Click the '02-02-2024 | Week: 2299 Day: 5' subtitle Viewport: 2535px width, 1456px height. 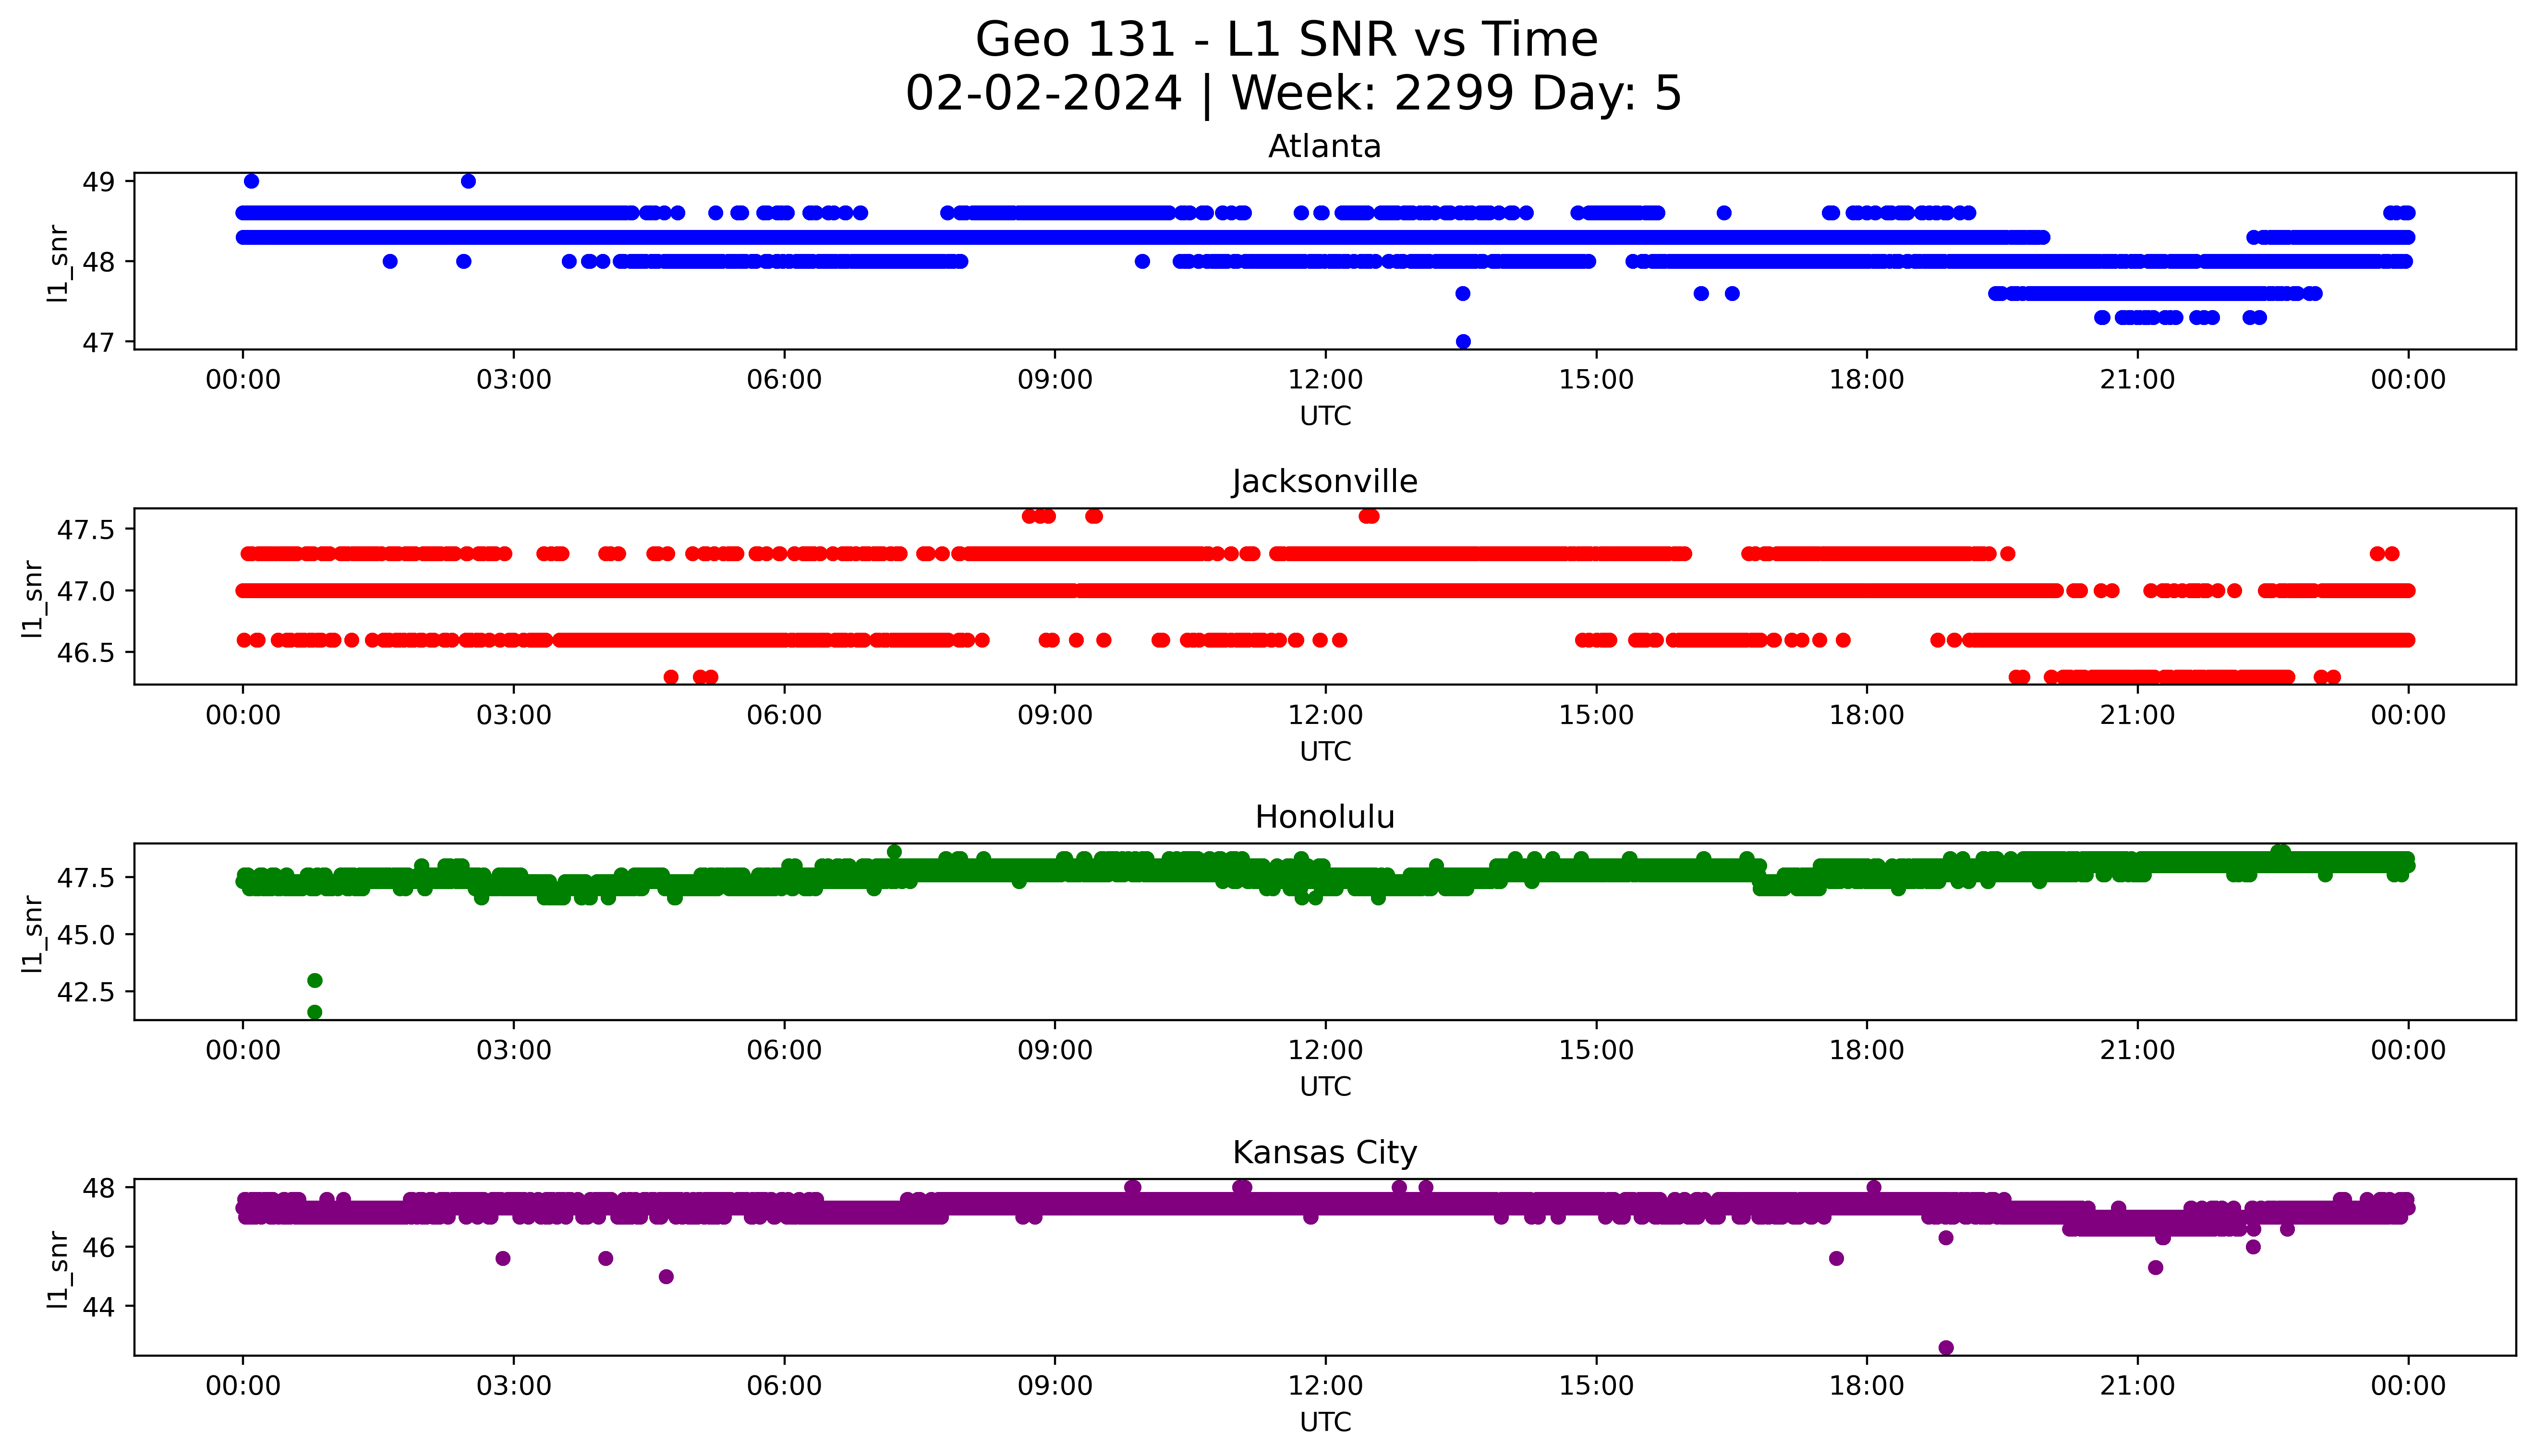tap(1293, 94)
